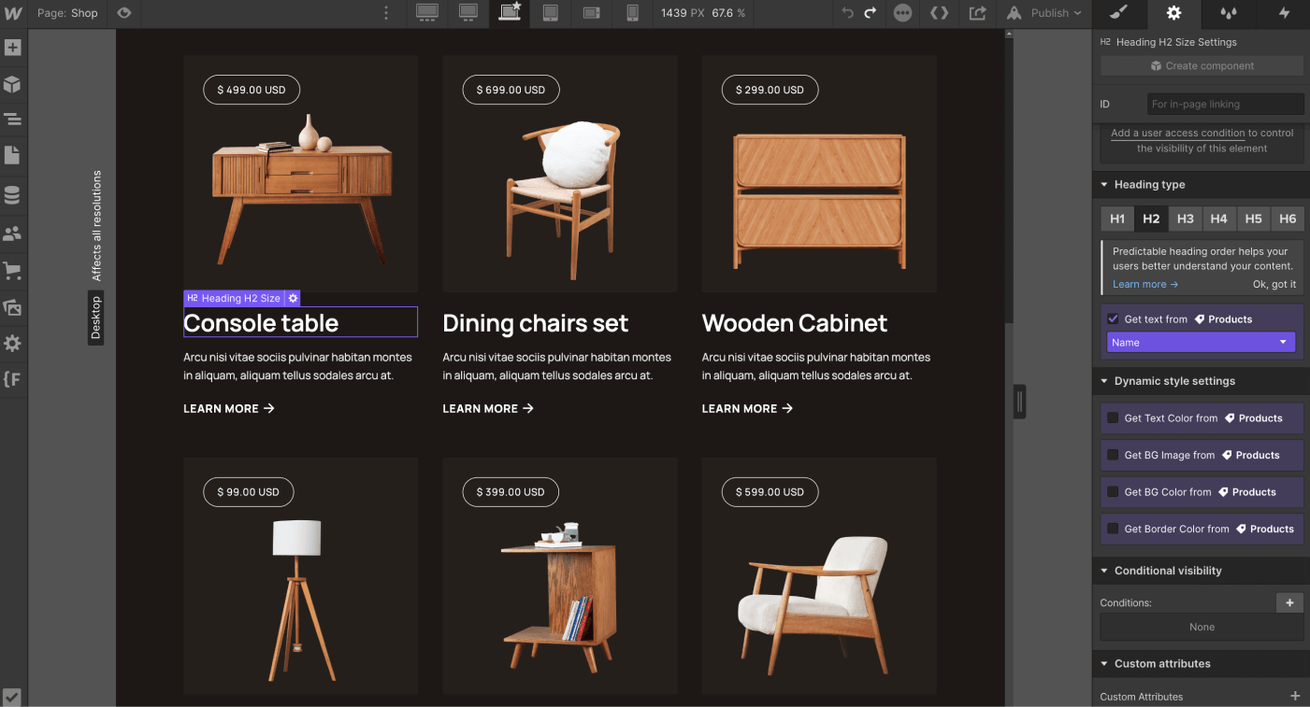Open the CMS Collections panel
1310x707 pixels.
(13, 194)
